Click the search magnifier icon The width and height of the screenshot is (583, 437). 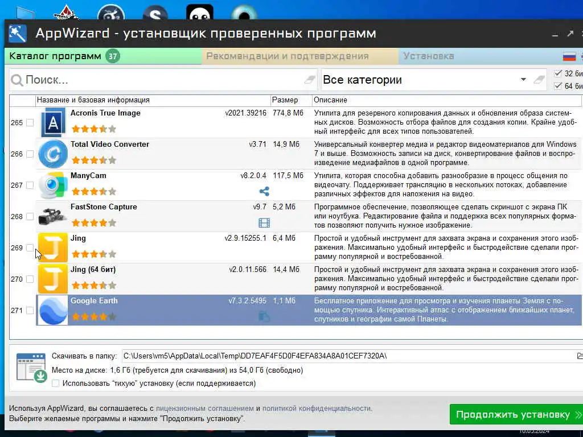[x=17, y=80]
